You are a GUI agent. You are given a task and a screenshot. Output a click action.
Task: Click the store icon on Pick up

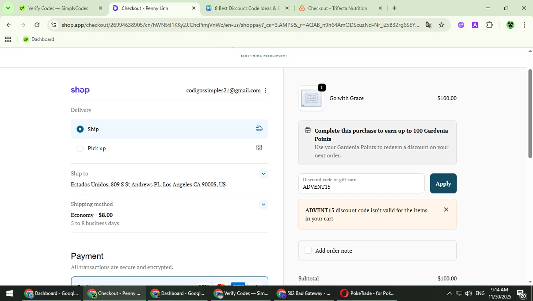259,147
